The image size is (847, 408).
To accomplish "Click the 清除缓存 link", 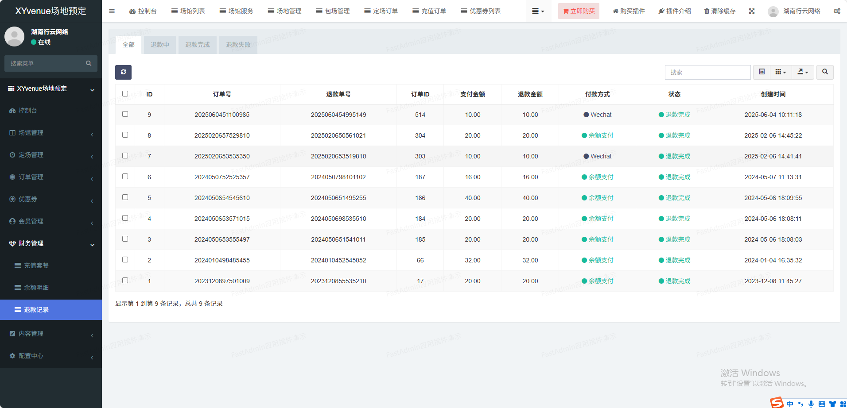I will (x=720, y=11).
